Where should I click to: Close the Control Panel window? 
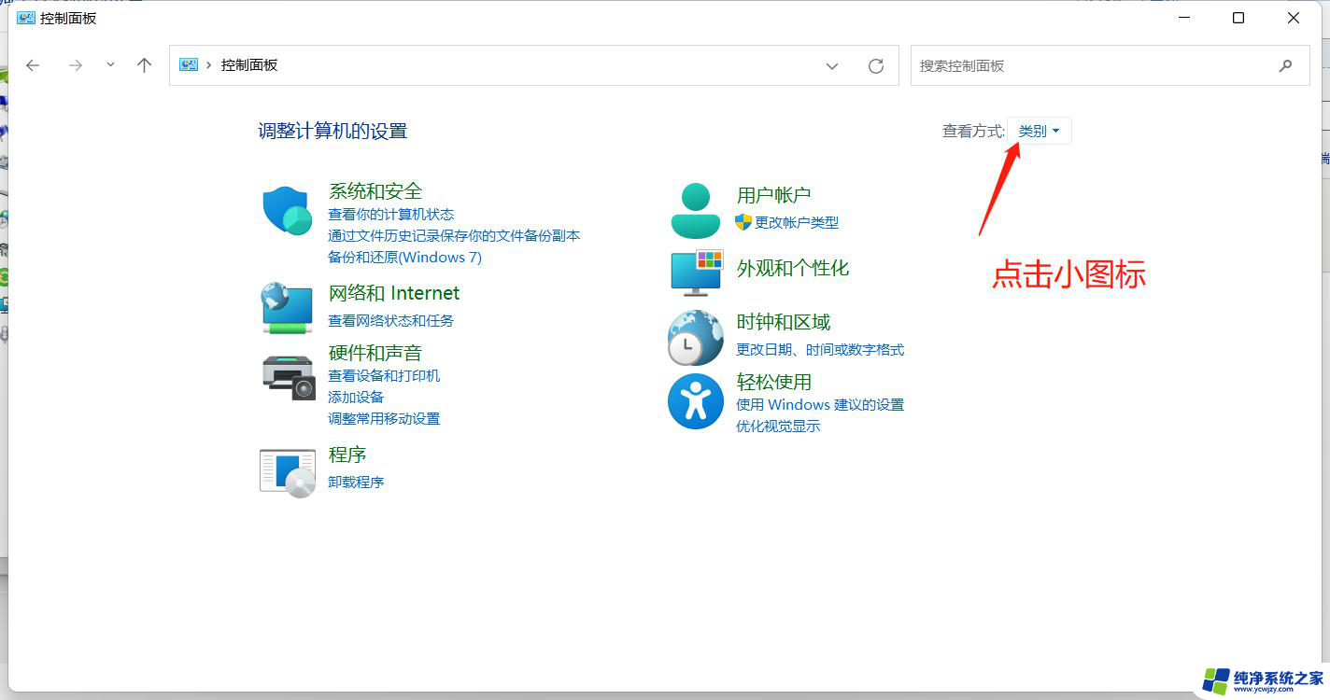click(1294, 18)
